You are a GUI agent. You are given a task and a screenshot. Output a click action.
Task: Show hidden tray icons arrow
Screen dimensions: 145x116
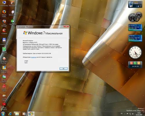tap(125, 114)
